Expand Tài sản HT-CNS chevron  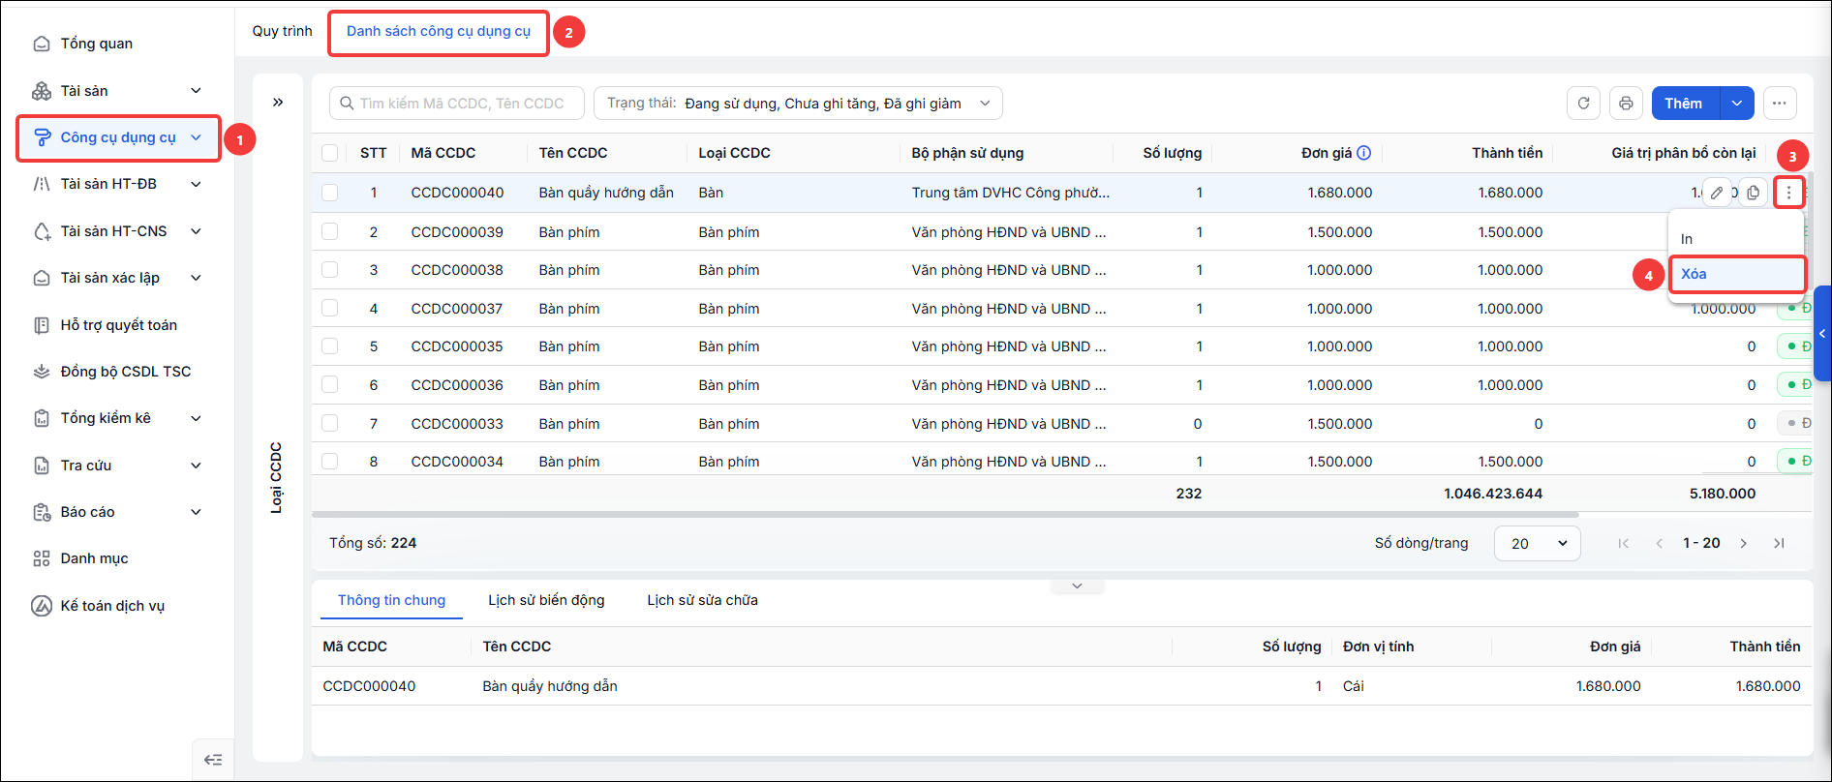point(197,231)
